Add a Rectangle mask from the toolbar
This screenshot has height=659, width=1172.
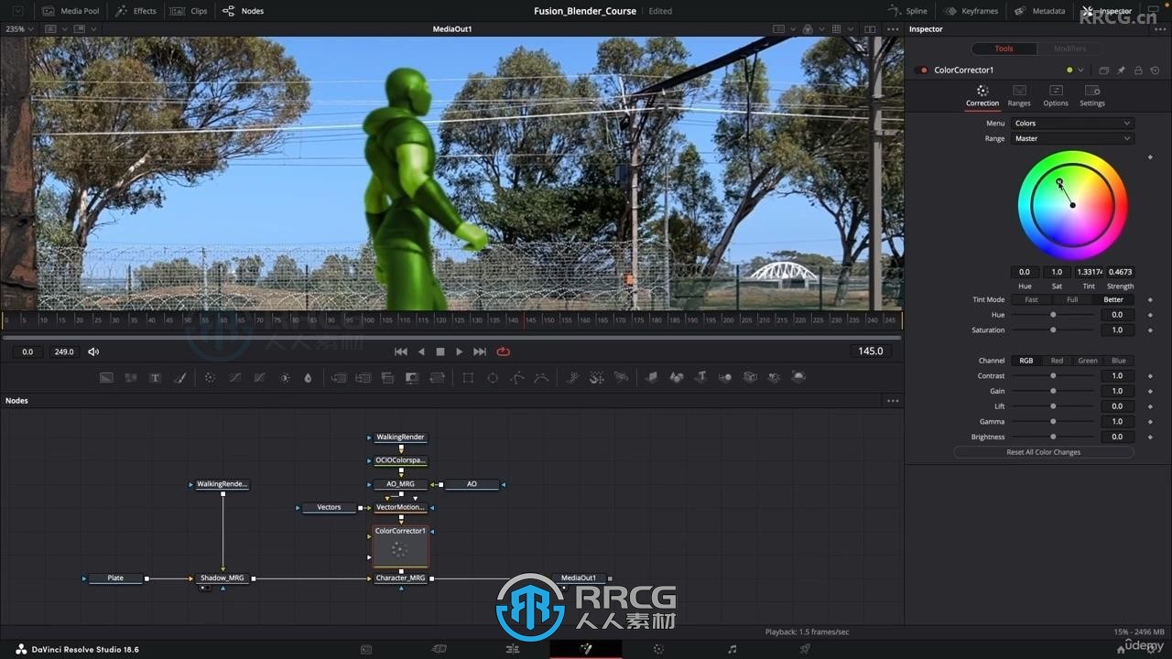click(468, 377)
